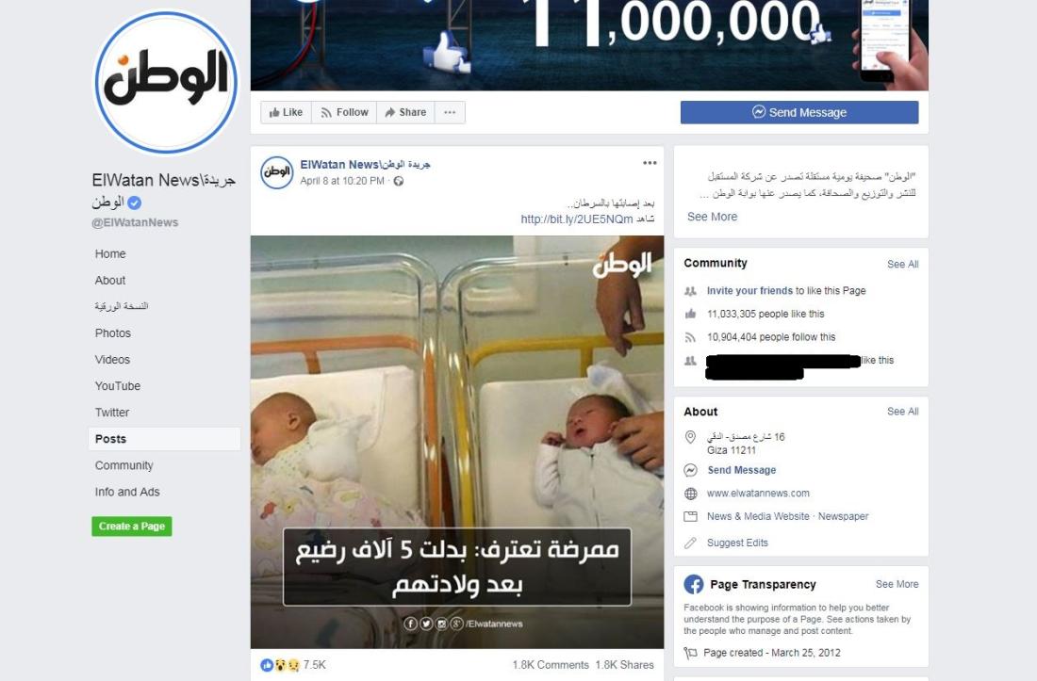Open the Photos section in sidebar
The width and height of the screenshot is (1037, 681).
tap(112, 332)
